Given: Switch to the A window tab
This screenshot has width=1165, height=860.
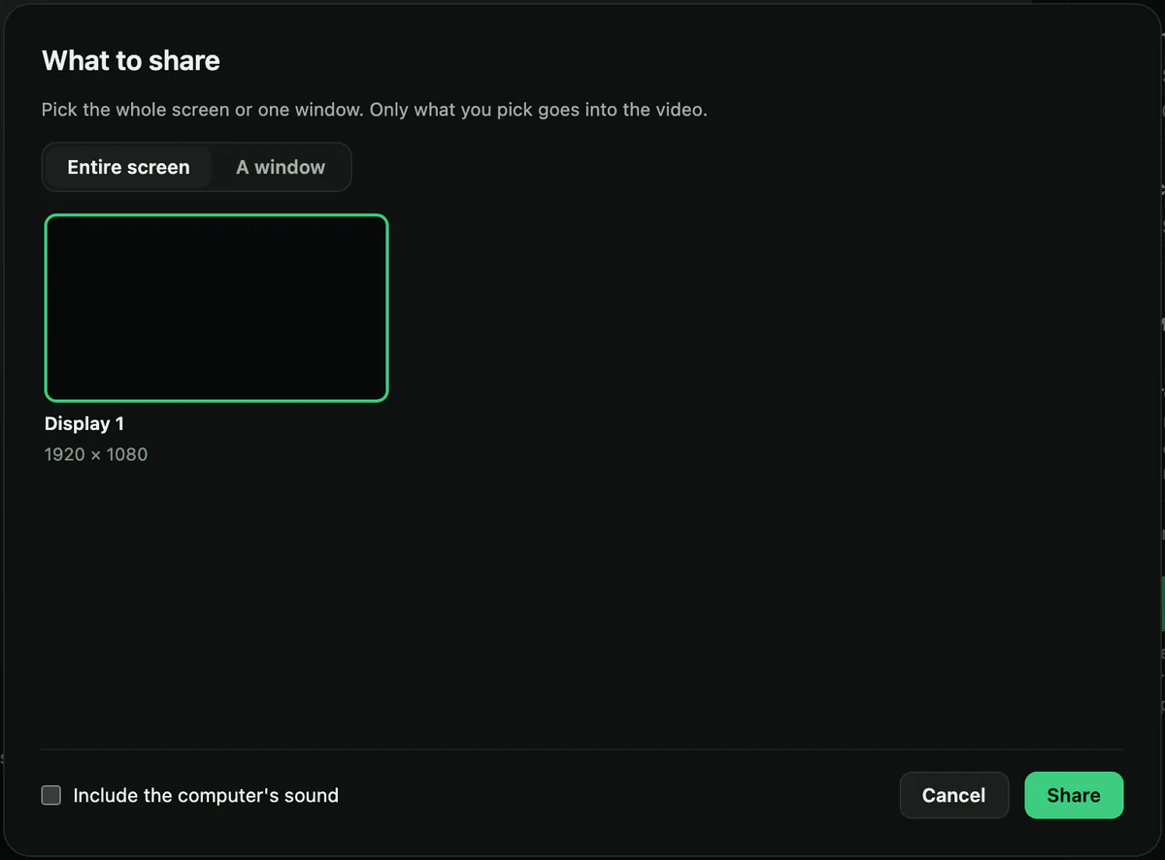Looking at the screenshot, I should click(281, 167).
